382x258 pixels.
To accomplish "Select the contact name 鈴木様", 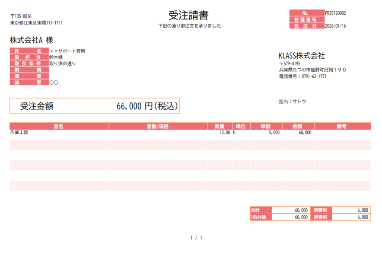I will click(x=56, y=57).
